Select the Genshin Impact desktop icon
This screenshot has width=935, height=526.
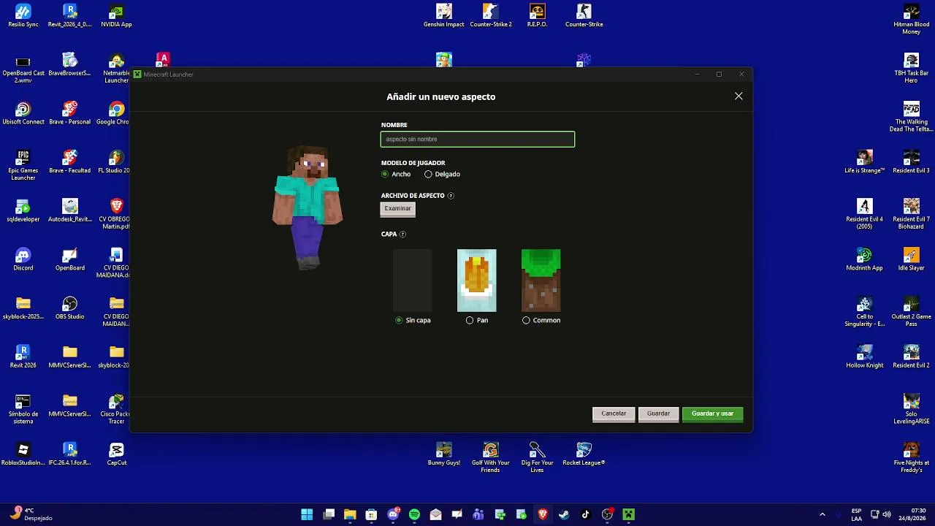coord(444,16)
